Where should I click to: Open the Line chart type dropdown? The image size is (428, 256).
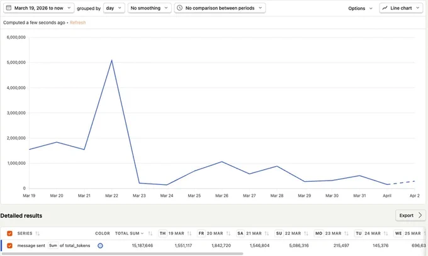coord(401,8)
